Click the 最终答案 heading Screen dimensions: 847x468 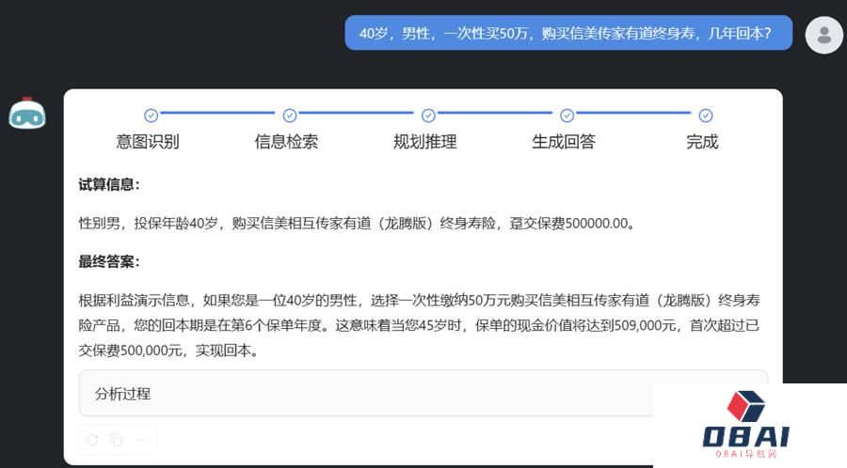coord(108,262)
